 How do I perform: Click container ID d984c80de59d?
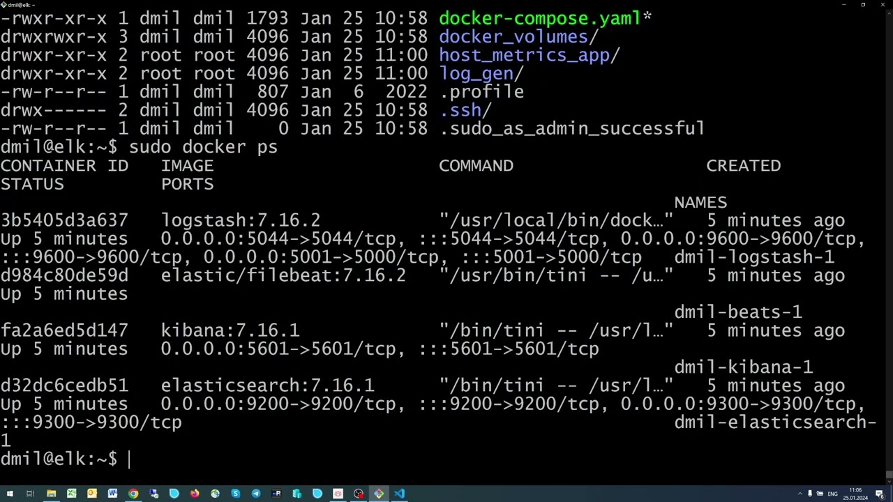pyautogui.click(x=64, y=275)
